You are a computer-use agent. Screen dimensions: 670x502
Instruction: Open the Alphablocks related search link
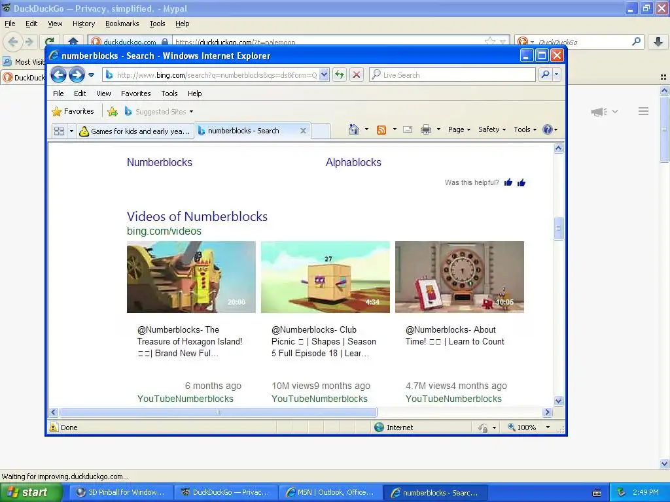click(353, 162)
